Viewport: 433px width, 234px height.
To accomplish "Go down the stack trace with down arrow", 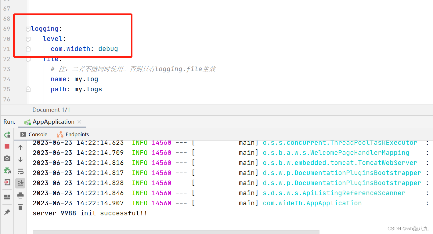I will [x=20, y=159].
